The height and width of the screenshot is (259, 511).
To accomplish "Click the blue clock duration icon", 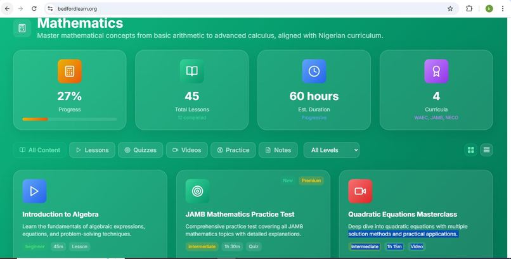I will click(x=314, y=72).
